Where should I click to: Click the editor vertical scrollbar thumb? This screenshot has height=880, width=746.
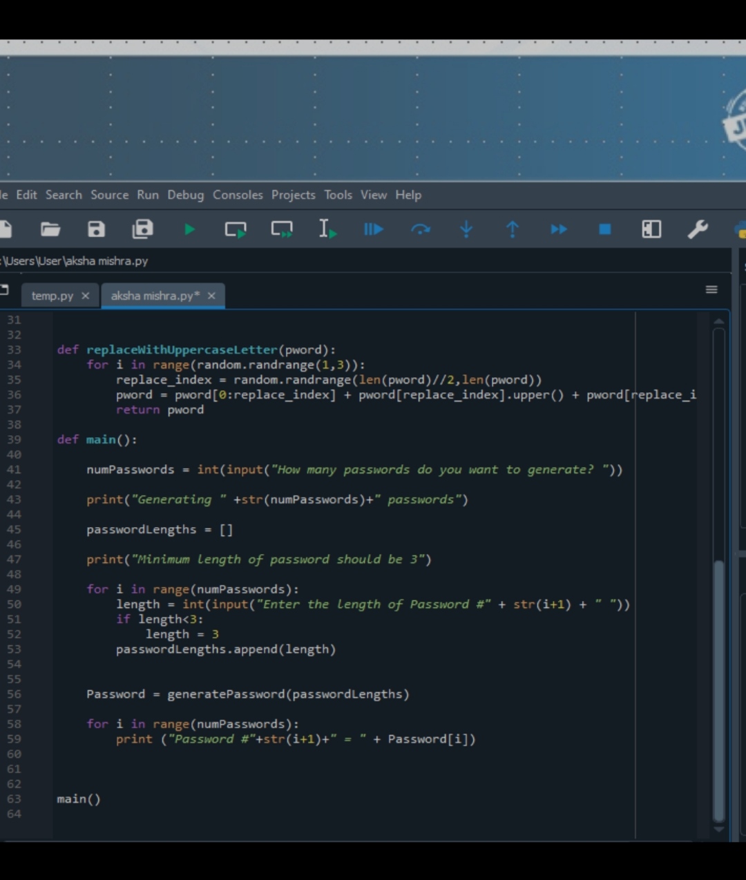tap(718, 691)
